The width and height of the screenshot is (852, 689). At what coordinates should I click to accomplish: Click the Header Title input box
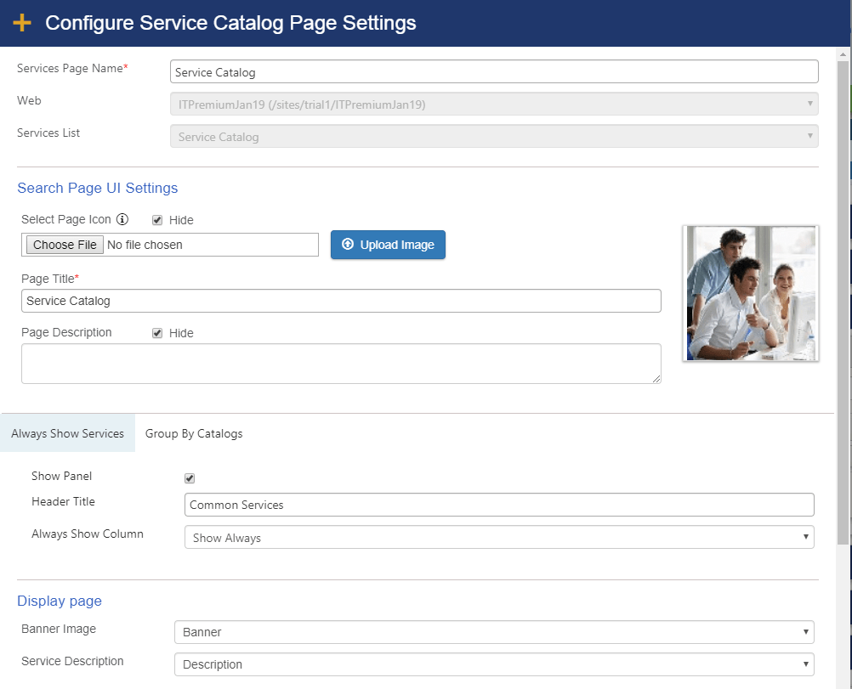[499, 505]
